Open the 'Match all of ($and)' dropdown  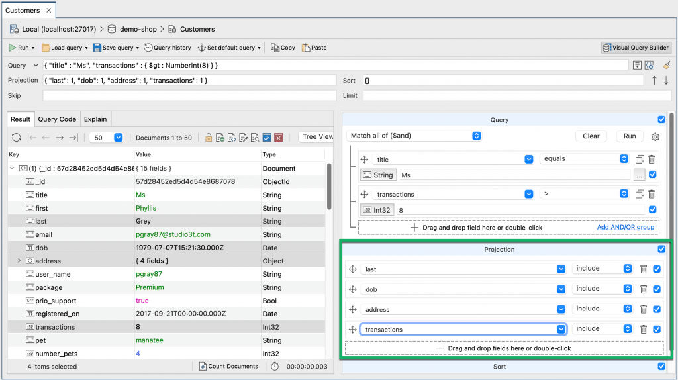pos(414,136)
